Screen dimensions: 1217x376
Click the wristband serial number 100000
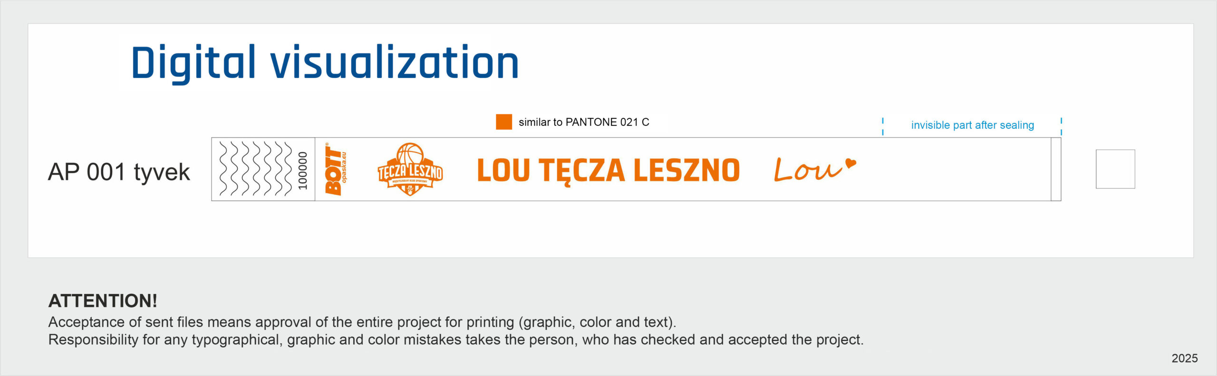tap(303, 170)
